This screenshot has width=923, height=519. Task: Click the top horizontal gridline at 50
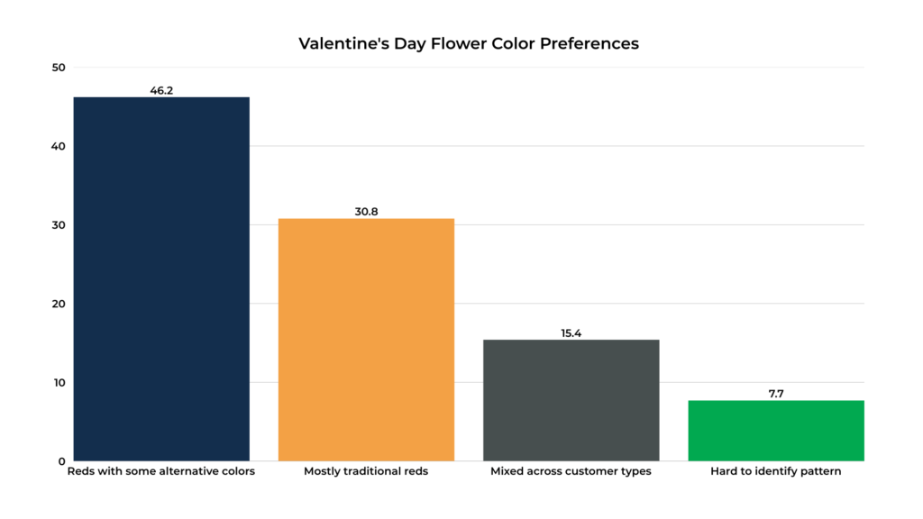coord(541,68)
